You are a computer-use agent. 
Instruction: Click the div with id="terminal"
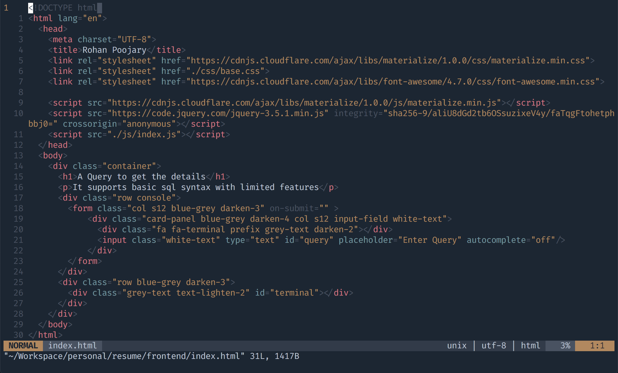(210, 293)
